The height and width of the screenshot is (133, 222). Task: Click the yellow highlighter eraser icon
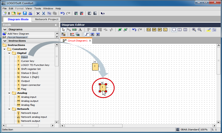coord(209,30)
